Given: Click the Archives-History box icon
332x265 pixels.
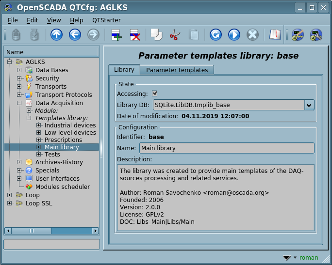Looking at the screenshot, I should click(x=29, y=162).
